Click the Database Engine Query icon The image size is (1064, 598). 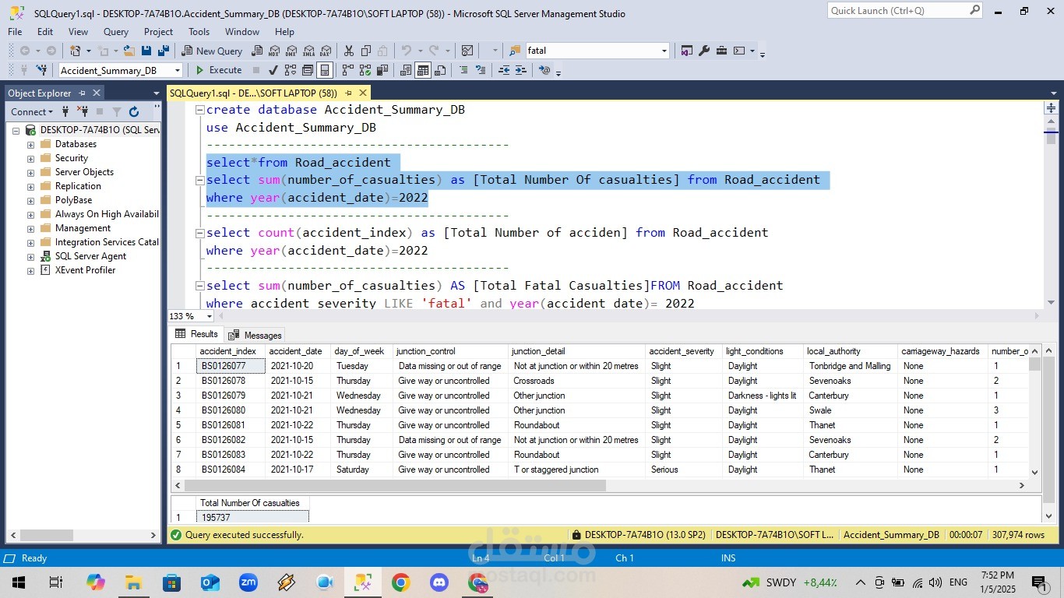(x=257, y=51)
